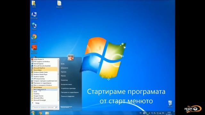This screenshot has height=115, width=205.
Task: Open the Фотогалерия entry
Action: tap(44, 87)
